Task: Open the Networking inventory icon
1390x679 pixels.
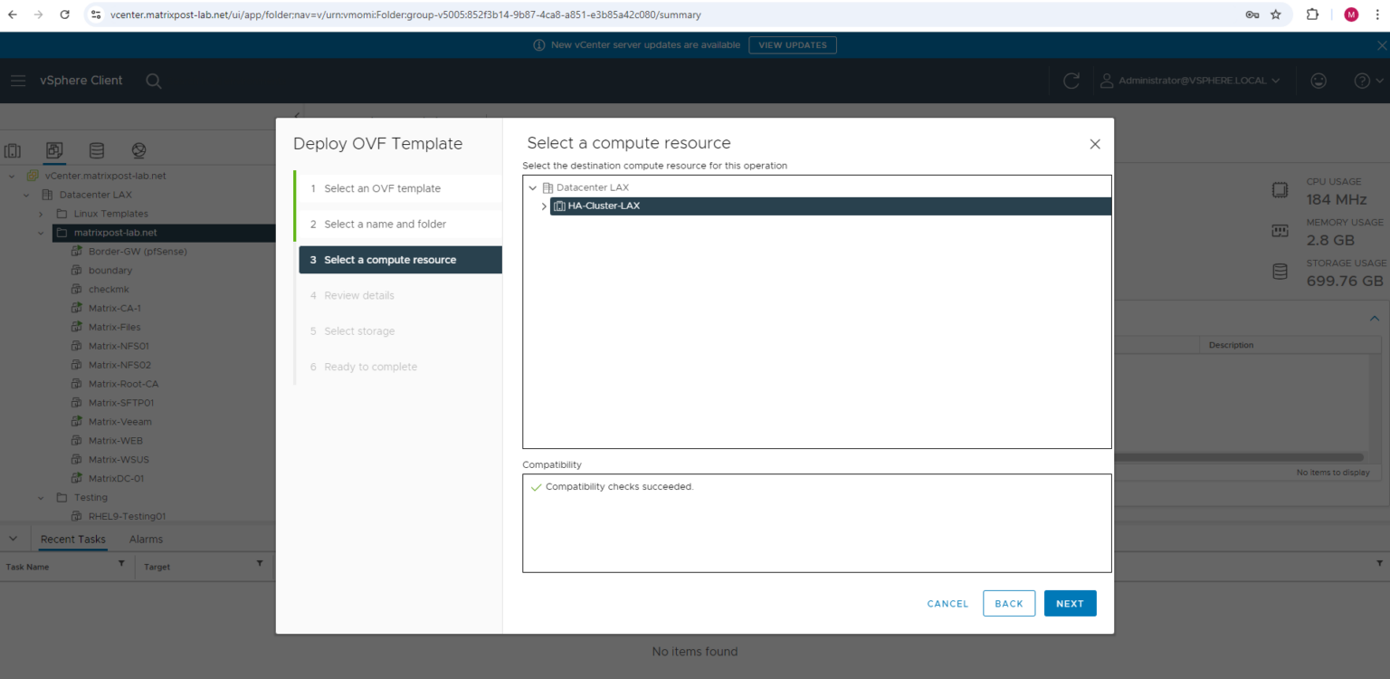Action: coord(138,150)
